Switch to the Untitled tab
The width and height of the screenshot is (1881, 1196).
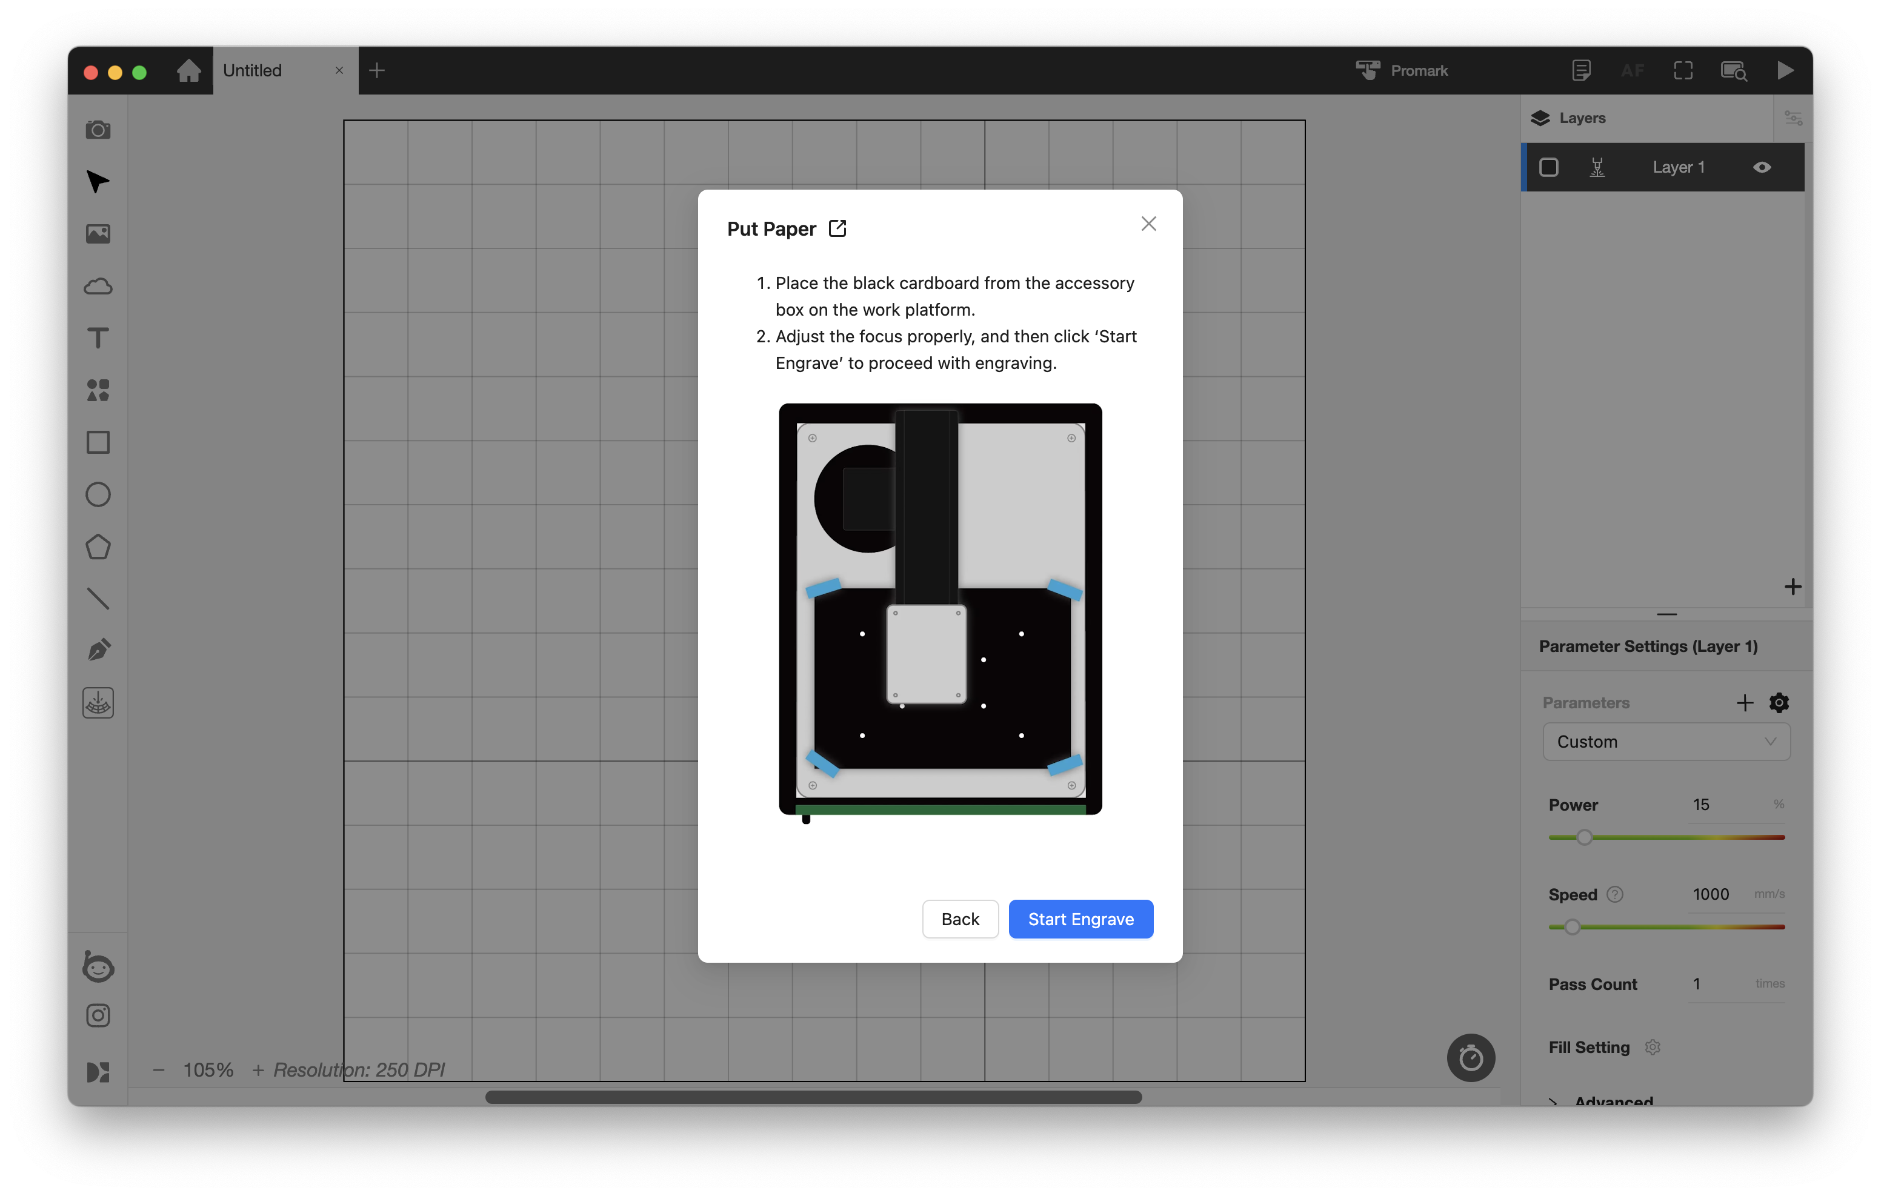(285, 70)
